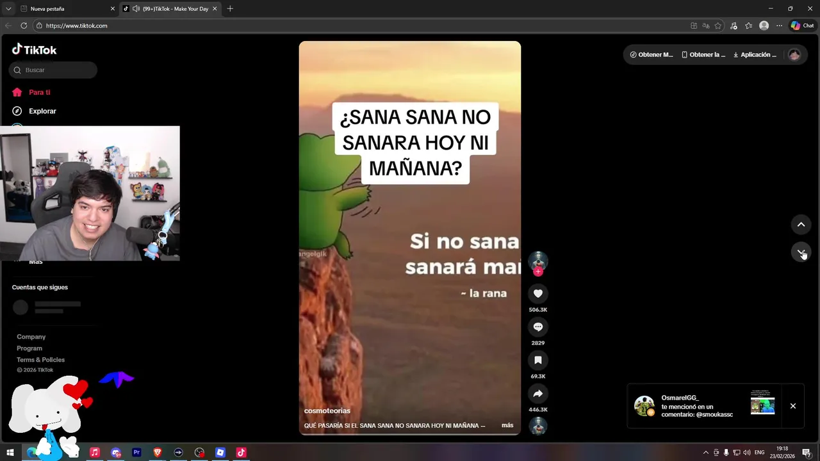Image resolution: width=820 pixels, height=461 pixels.
Task: Open Brave browser from the taskbar
Action: coord(158,453)
